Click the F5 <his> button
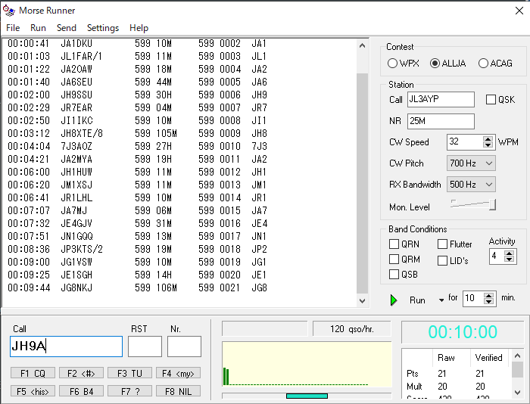 (x=33, y=391)
